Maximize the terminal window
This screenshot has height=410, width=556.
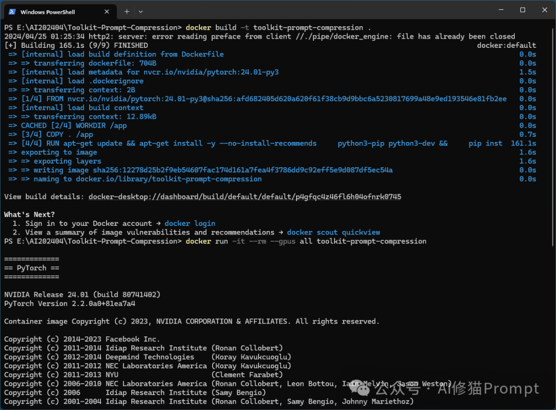point(523,10)
